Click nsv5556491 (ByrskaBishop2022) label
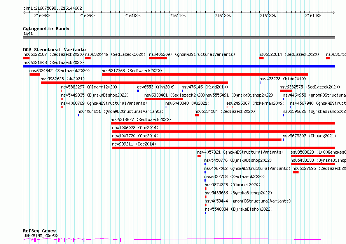The image size is (346, 244). [239, 95]
